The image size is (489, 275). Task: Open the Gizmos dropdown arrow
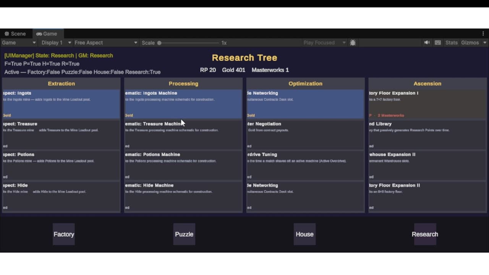tap(485, 43)
